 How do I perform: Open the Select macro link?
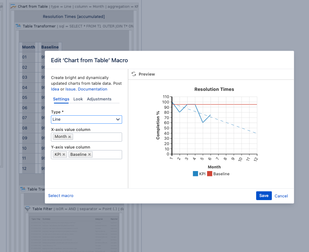tap(61, 195)
